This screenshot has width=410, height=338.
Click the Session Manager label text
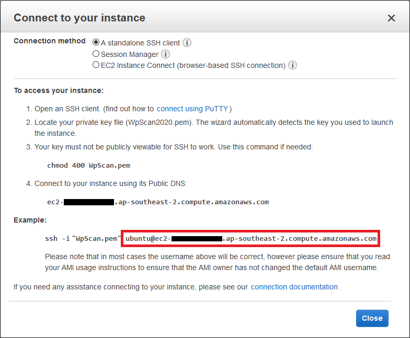130,54
